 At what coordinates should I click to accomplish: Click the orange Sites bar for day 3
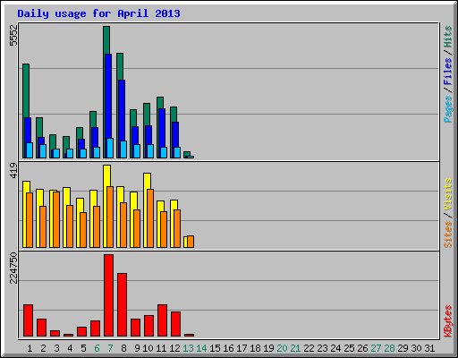(x=56, y=220)
